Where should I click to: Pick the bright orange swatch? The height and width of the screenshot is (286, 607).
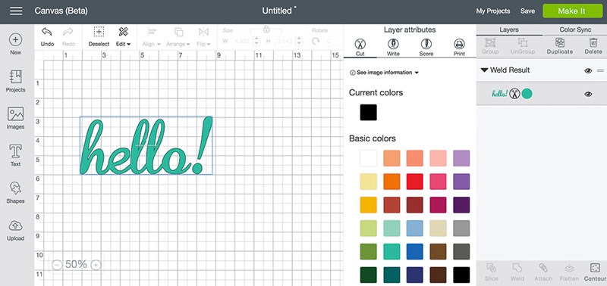(392, 182)
